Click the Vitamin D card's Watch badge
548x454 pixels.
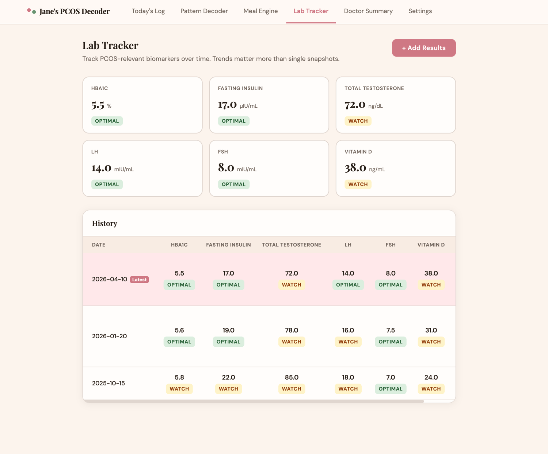[358, 184]
